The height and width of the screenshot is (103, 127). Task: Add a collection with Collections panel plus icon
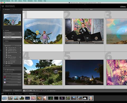point(21,66)
